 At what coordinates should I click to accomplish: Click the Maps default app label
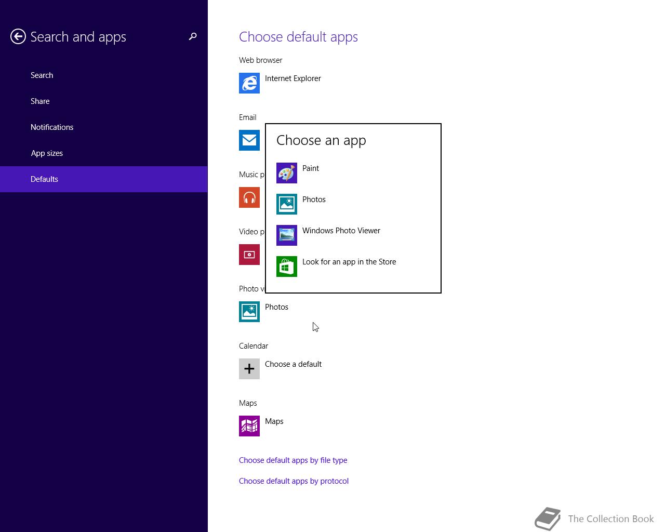coord(274,421)
